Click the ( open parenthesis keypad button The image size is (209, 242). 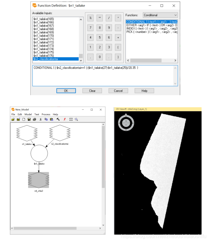pos(118,47)
